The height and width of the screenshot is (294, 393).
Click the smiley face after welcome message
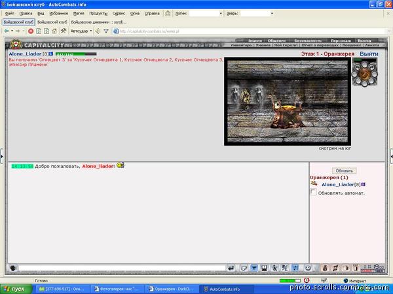121,165
